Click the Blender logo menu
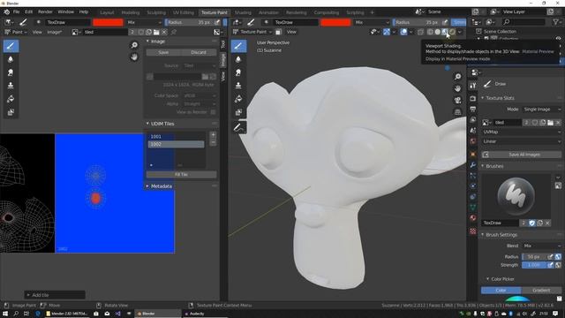 [x=6, y=11]
